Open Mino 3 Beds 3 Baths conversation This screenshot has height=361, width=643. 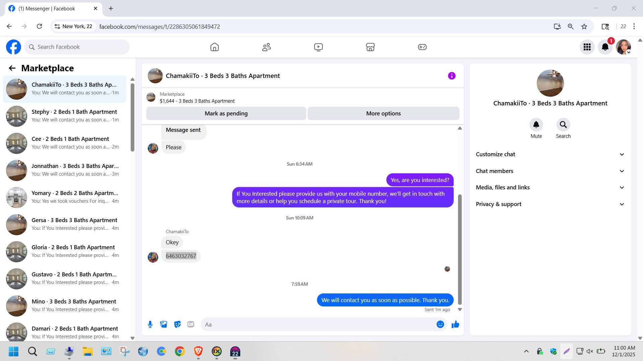click(x=65, y=306)
